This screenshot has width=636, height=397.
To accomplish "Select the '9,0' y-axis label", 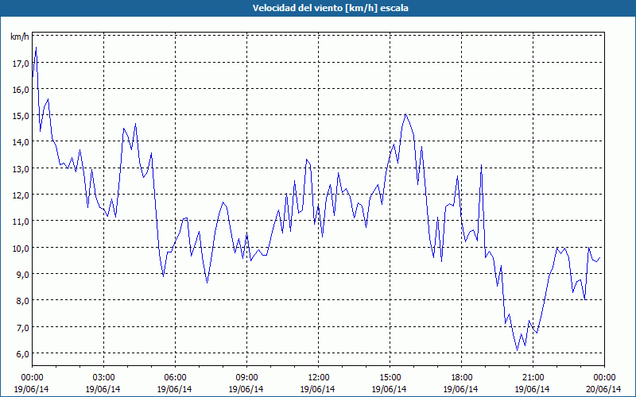I will click(22, 274).
